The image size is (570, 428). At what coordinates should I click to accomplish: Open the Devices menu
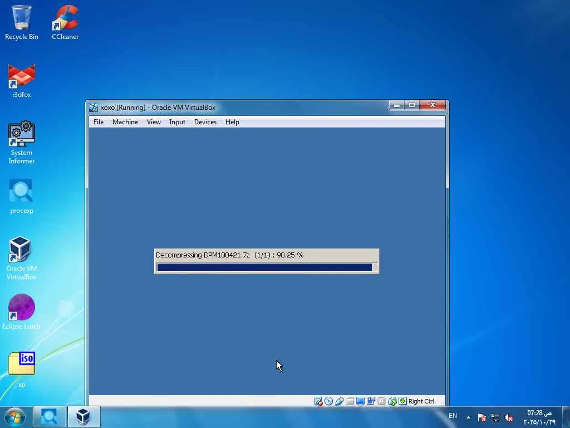205,122
